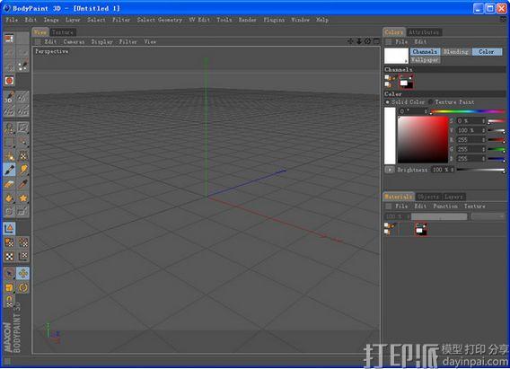Open the Materials panel grip menu icon
This screenshot has height=369, width=510.
pyautogui.click(x=389, y=206)
